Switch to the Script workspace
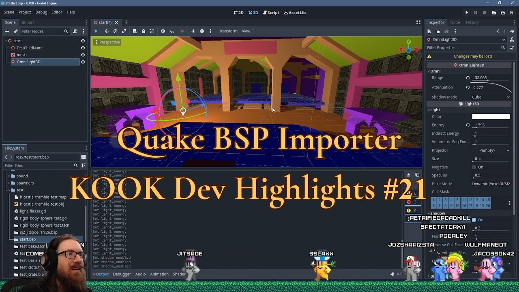Viewport: 519px width, 292px height. [x=271, y=13]
